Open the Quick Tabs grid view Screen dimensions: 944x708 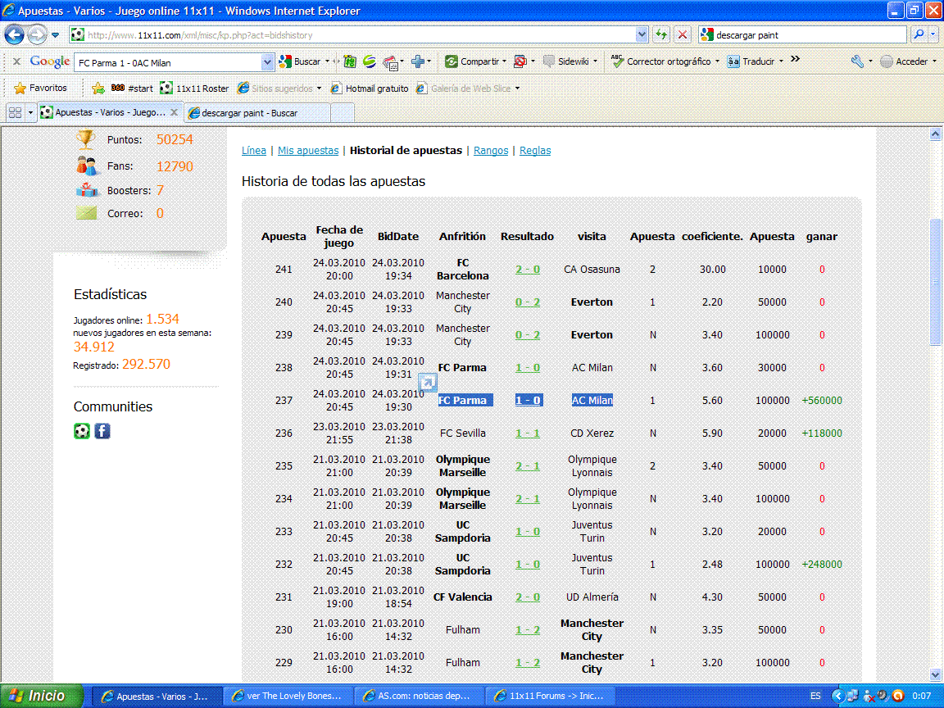15,112
